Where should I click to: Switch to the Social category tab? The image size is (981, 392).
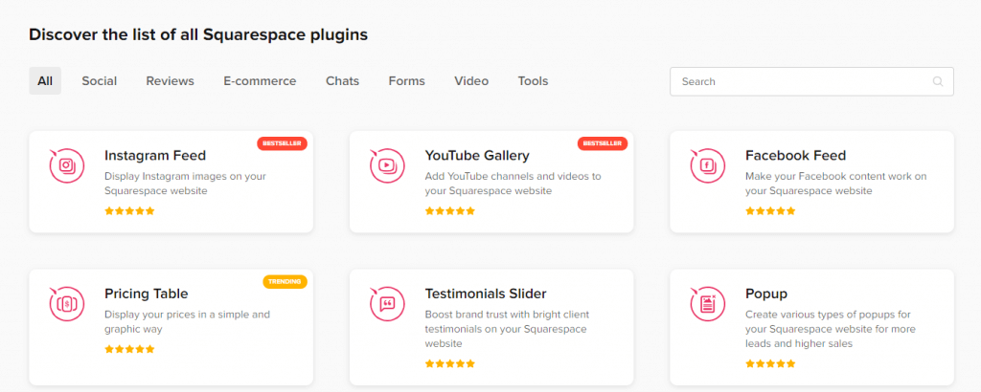[100, 81]
